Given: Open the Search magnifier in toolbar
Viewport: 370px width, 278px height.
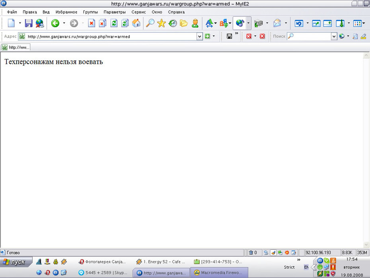Looking at the screenshot, I should 150,23.
